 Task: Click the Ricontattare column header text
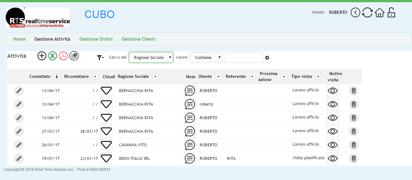pyautogui.click(x=77, y=77)
